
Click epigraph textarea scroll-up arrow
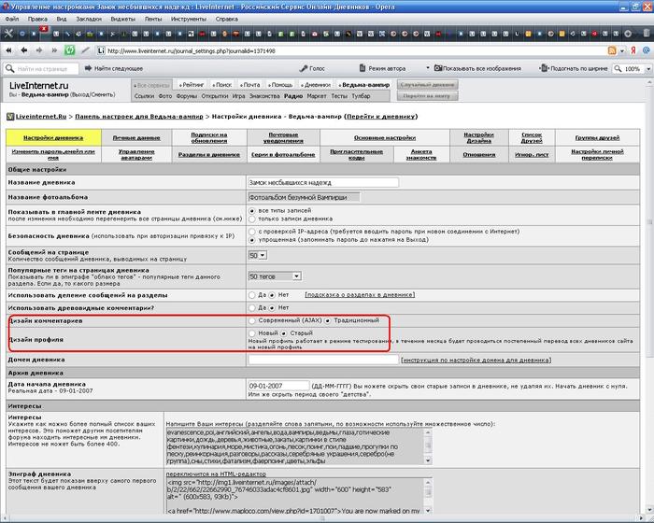(x=428, y=482)
